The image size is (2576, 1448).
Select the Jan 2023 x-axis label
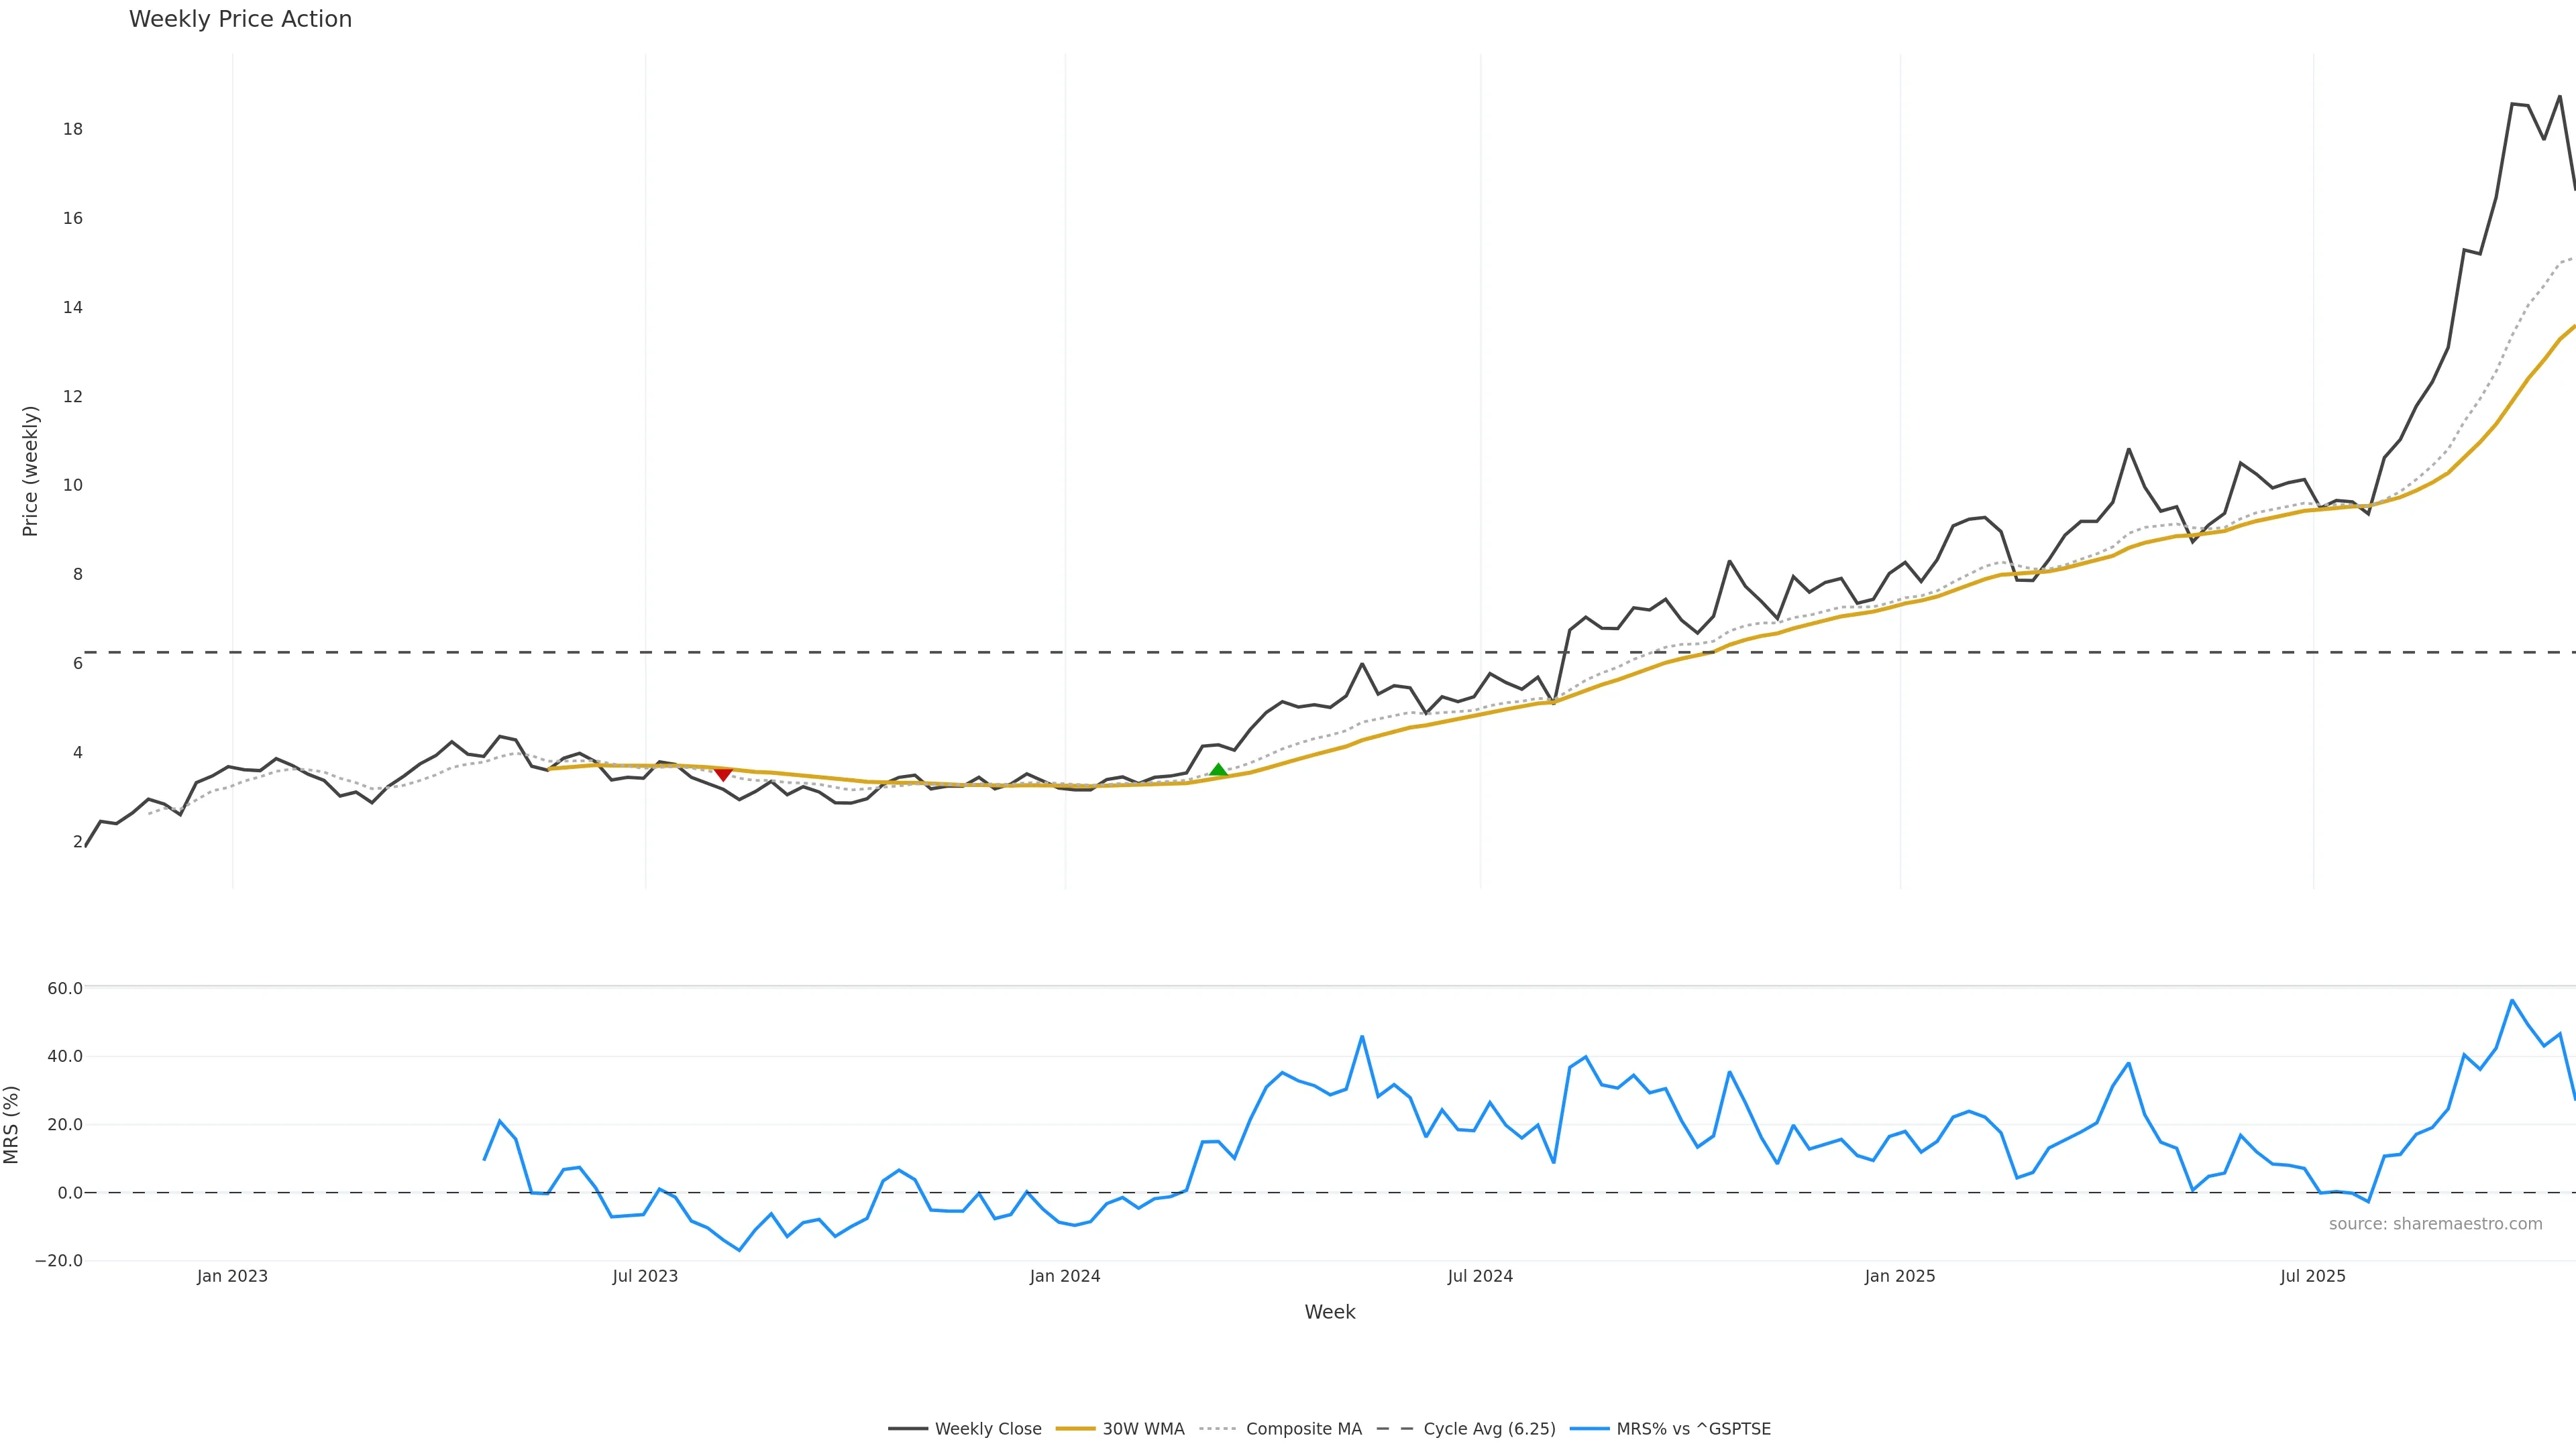coord(232,1276)
